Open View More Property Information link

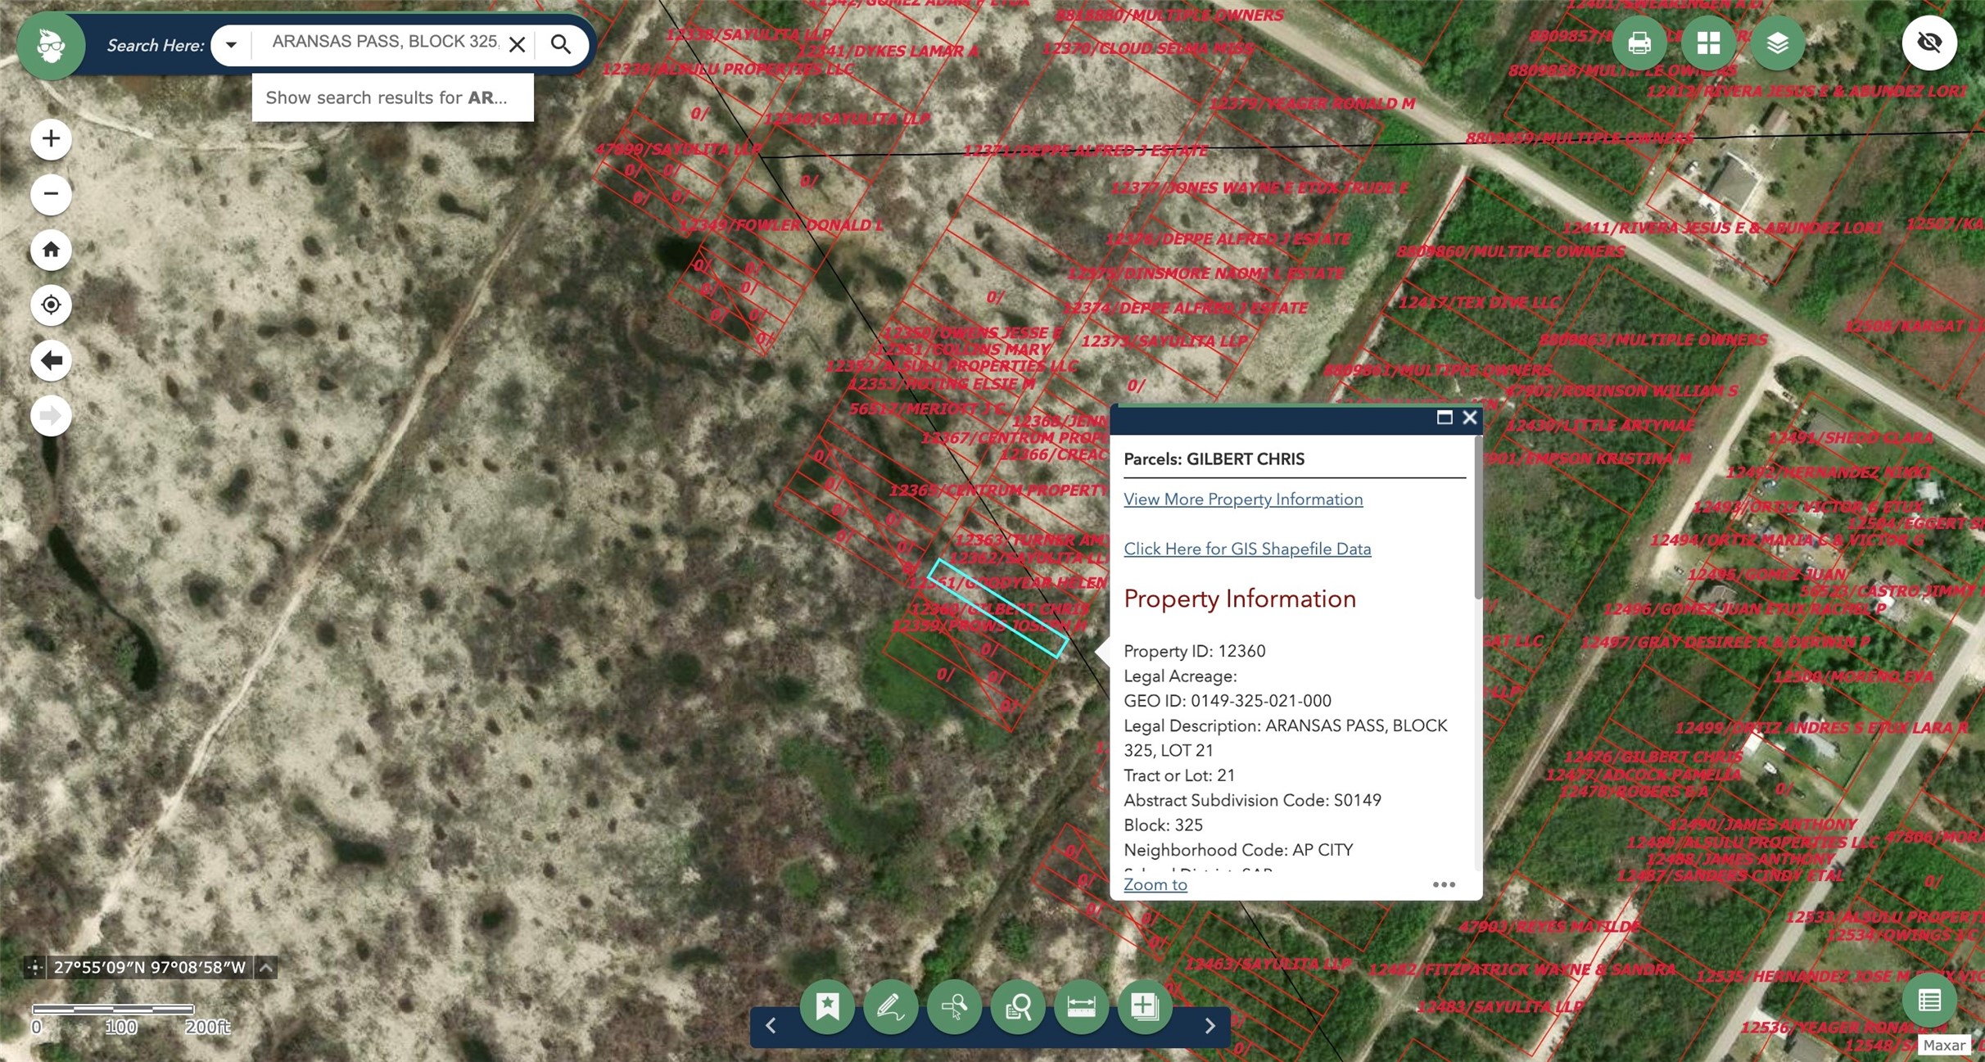pos(1242,499)
